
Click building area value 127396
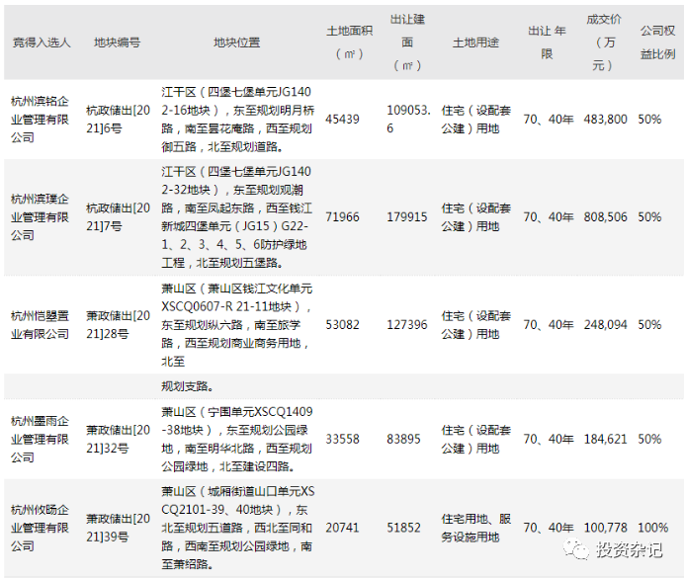408,324
